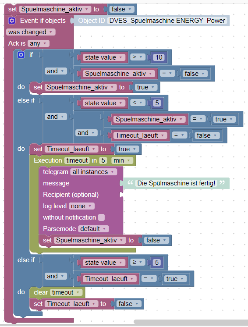Open the 'and' dropdown in the last else if
Image resolution: width=248 pixels, height=327 pixels.
tap(56, 276)
